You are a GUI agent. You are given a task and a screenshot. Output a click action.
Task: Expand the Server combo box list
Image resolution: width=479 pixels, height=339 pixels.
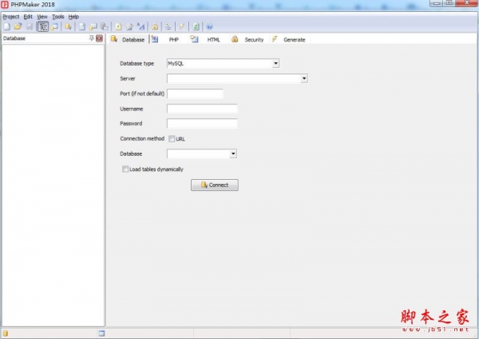(304, 78)
